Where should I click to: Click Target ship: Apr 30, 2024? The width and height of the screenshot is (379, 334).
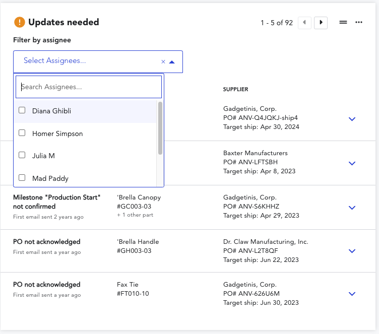[261, 127]
